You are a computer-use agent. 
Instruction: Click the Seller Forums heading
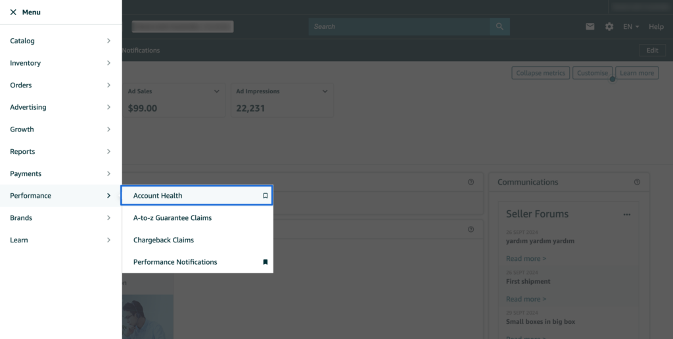537,214
